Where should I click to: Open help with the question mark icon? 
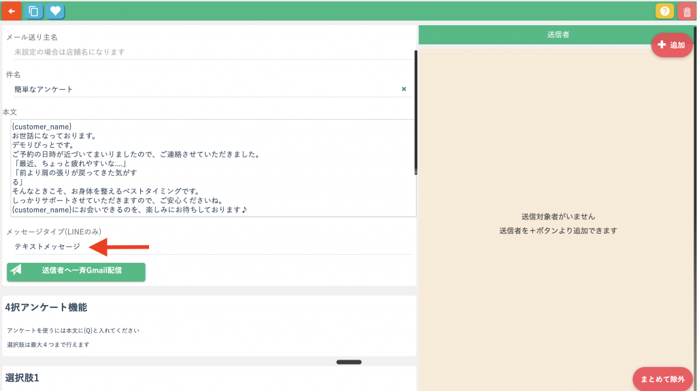click(x=664, y=11)
